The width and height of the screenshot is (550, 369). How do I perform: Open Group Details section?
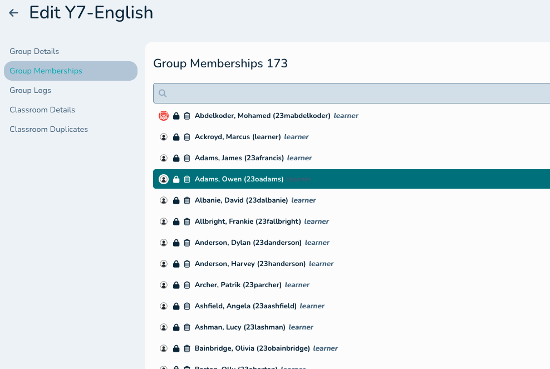pos(34,51)
